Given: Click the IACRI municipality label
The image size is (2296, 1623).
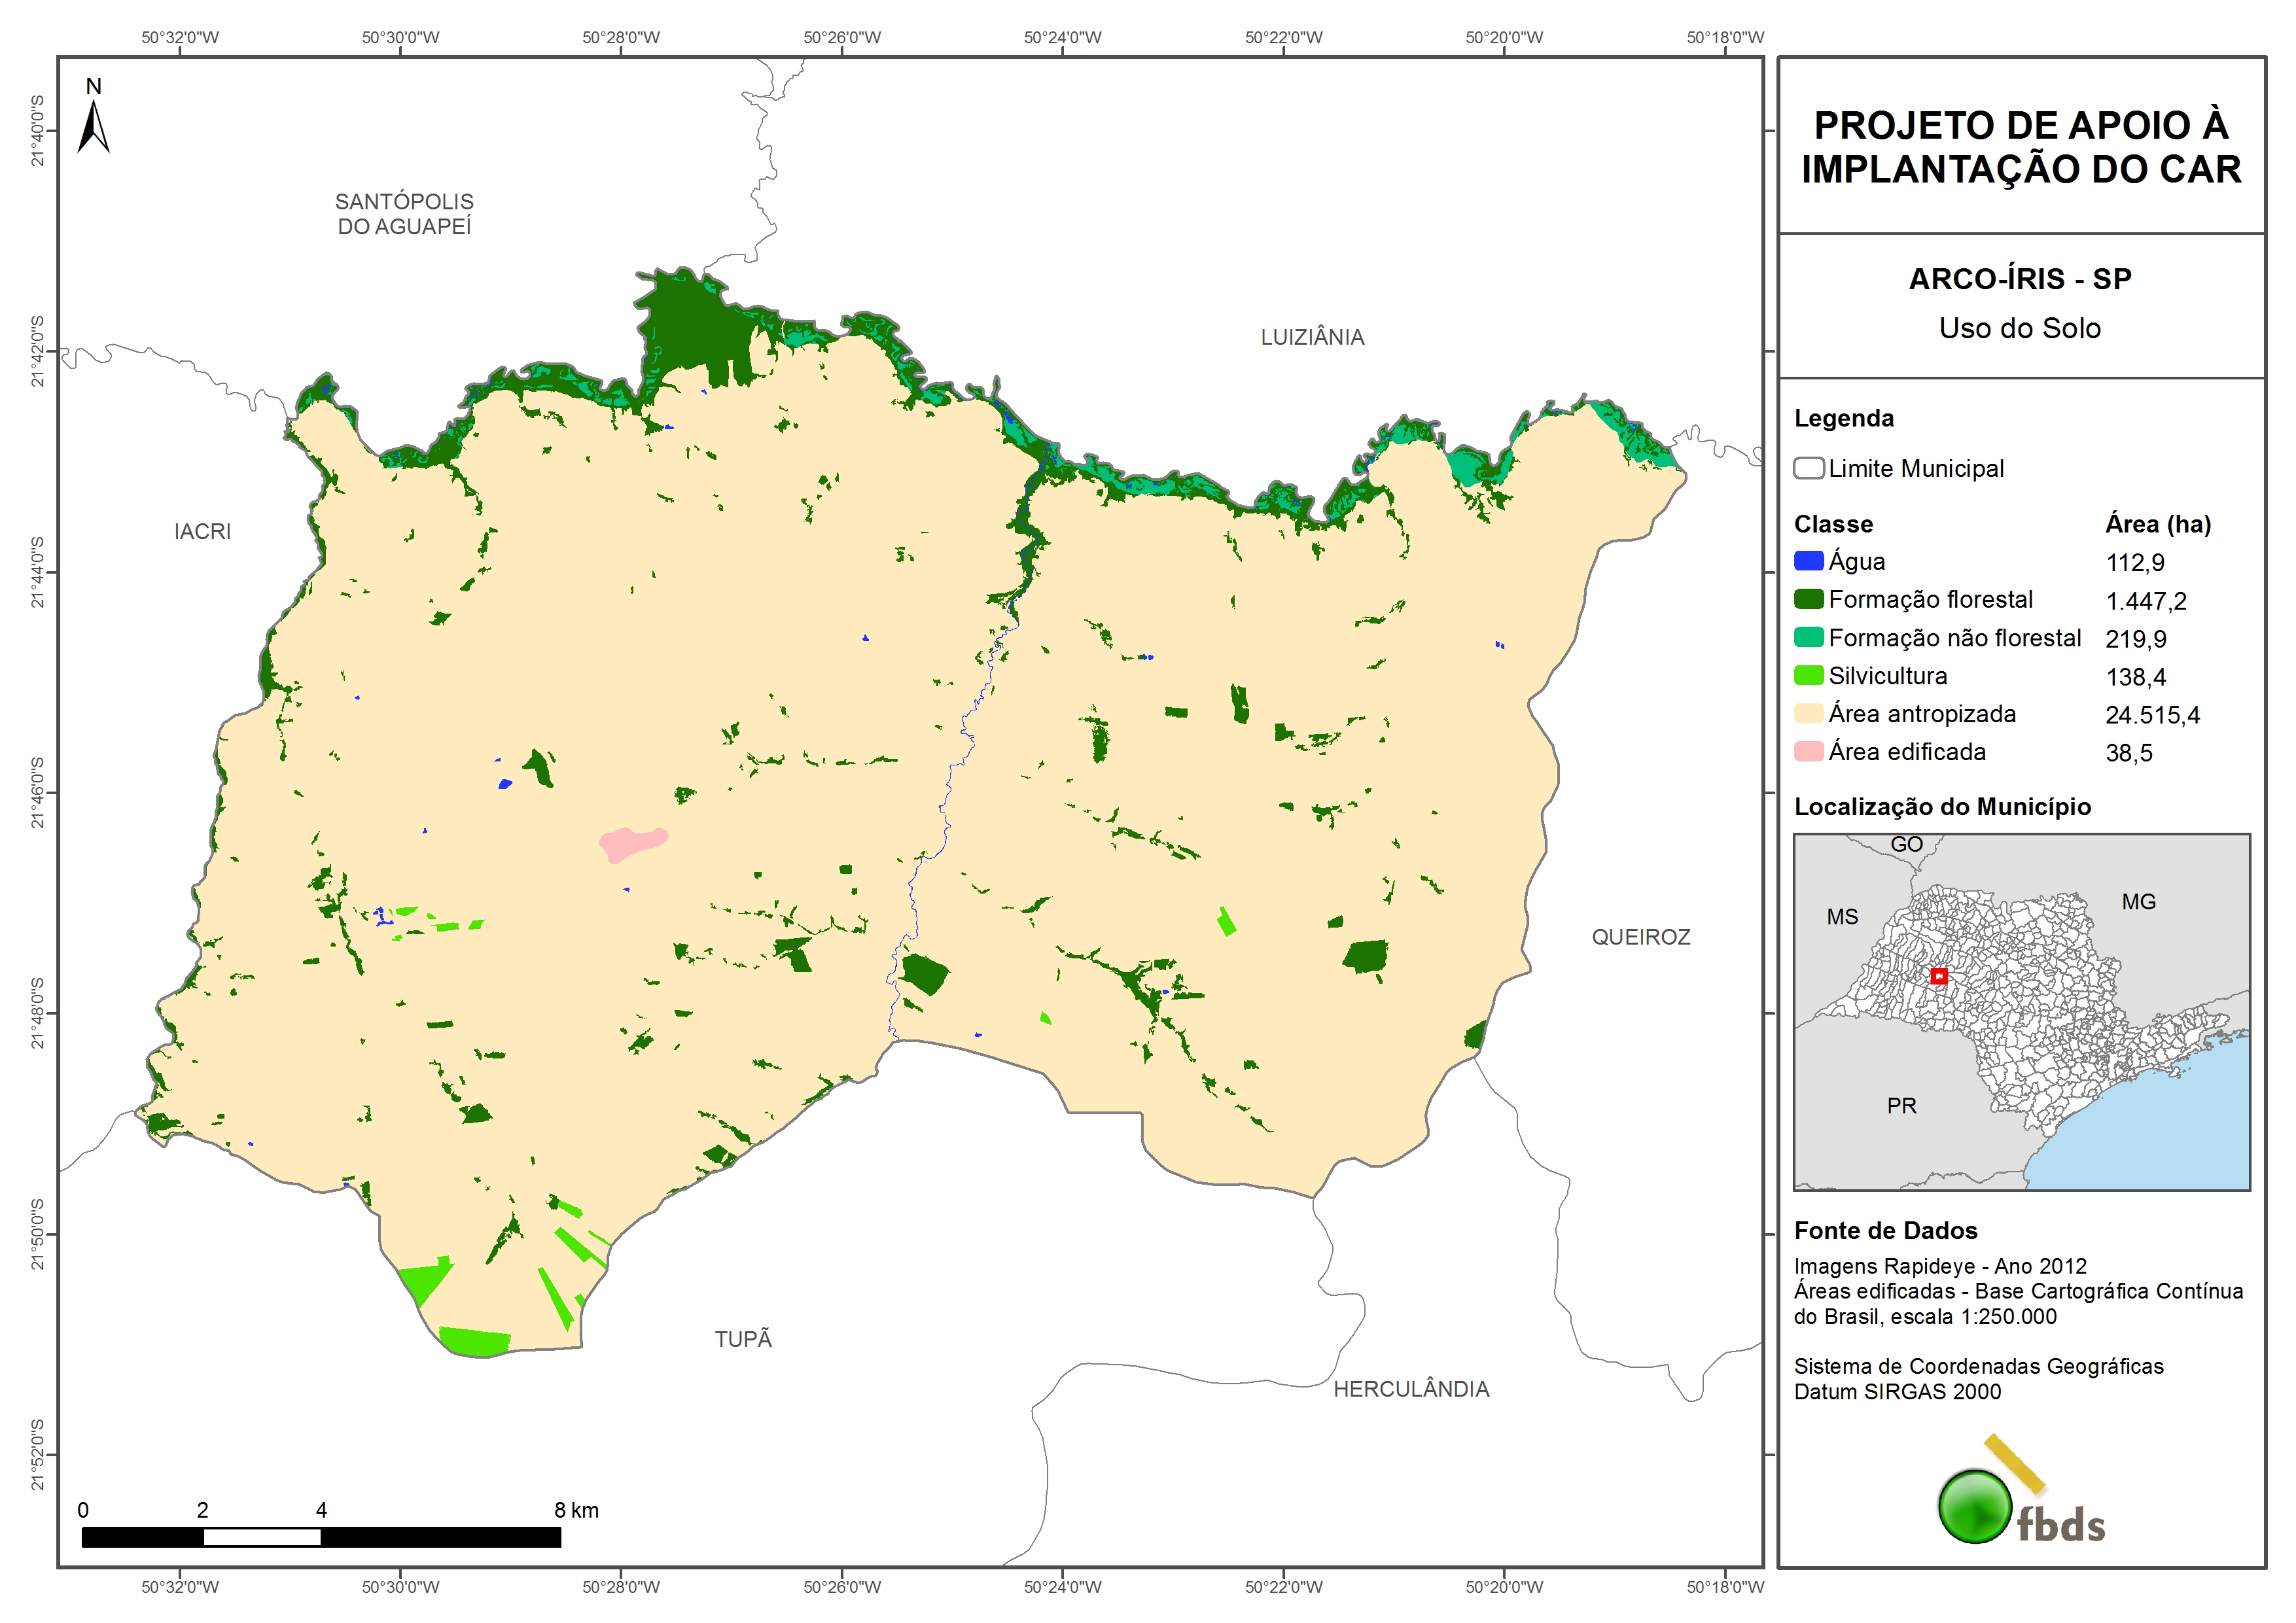Looking at the screenshot, I should (x=202, y=531).
